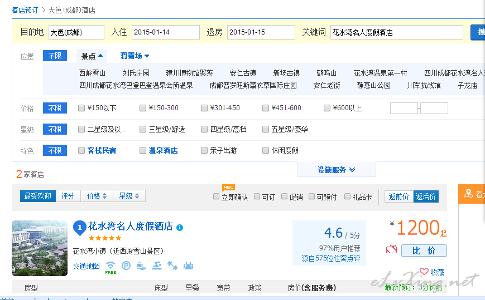The width and height of the screenshot is (485, 300).
Task: Tick the 立即确认 checkbox
Action: (217, 196)
